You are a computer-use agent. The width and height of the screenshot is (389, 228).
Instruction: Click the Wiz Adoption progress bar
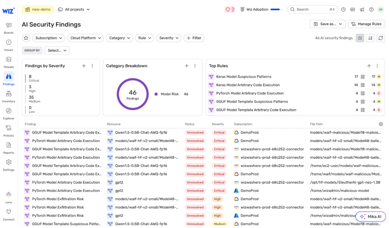[x=276, y=9]
